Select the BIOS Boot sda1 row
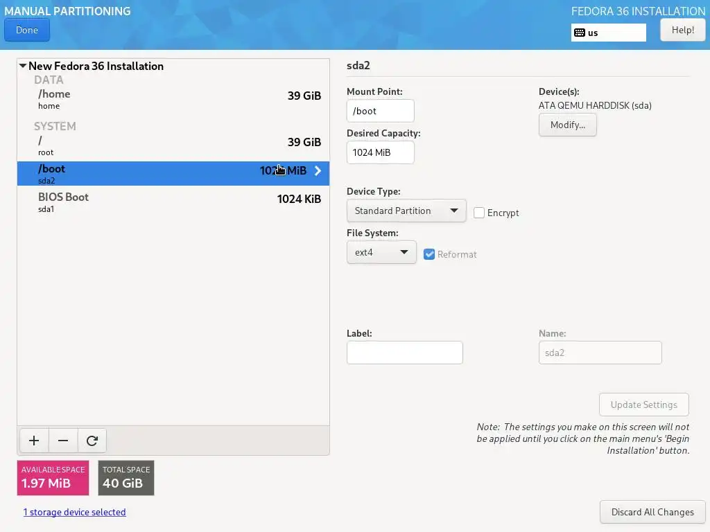The image size is (710, 532). click(173, 202)
